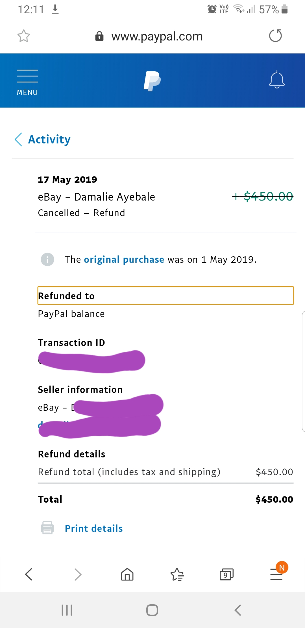Screen dimensions: 305x628
Task: Open the PayPal notifications bell
Action: [x=277, y=80]
